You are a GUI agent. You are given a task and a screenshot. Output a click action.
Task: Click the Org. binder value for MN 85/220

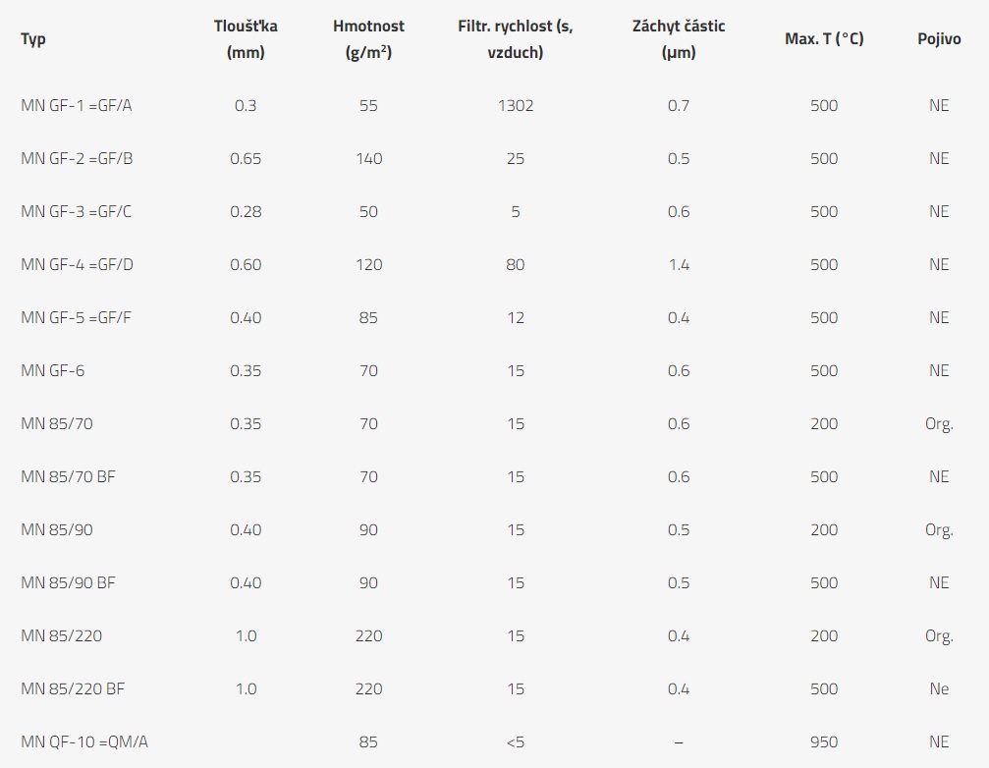(x=939, y=635)
